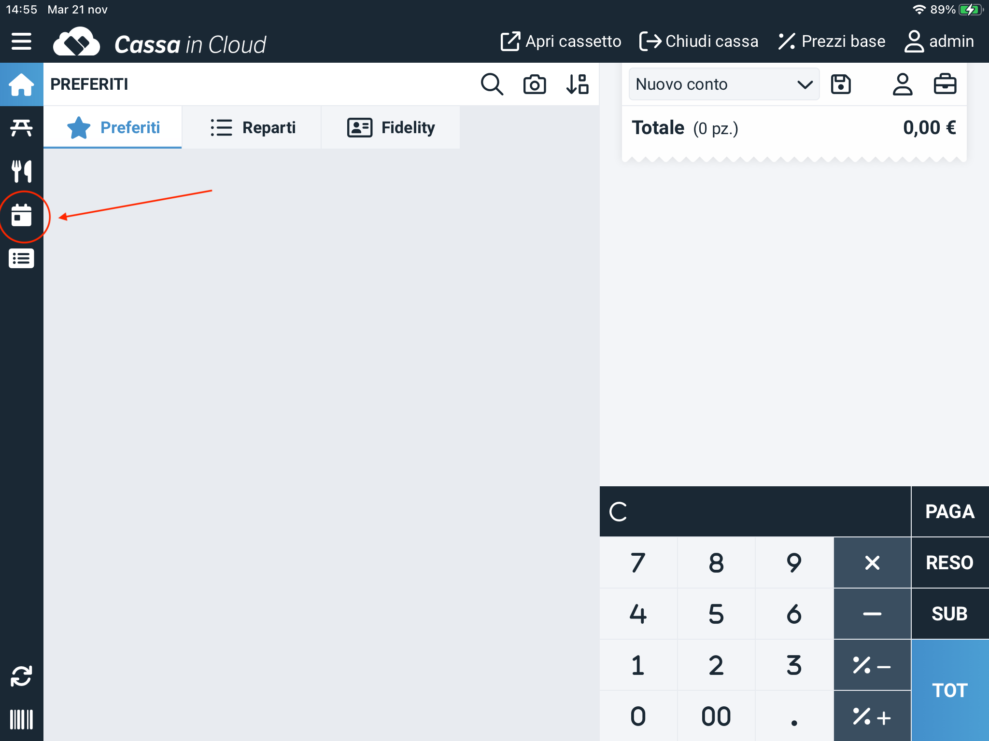This screenshot has height=741, width=989.
Task: Click the camera icon
Action: click(x=534, y=84)
